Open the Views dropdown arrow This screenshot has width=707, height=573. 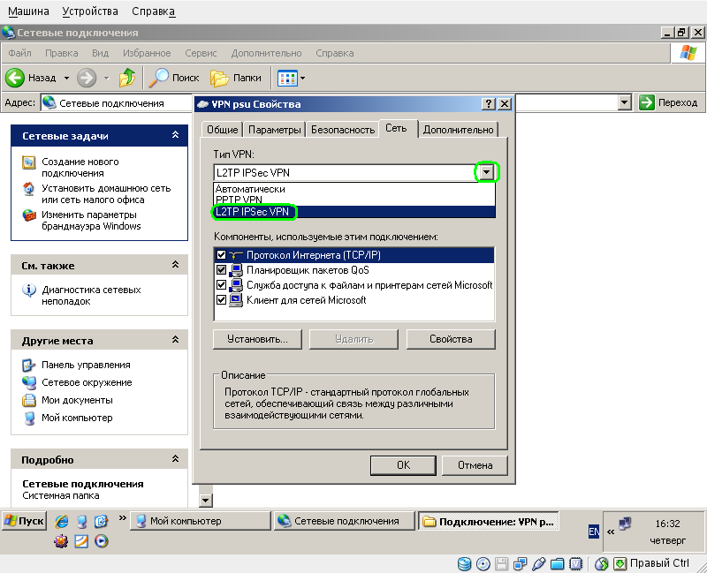(302, 78)
